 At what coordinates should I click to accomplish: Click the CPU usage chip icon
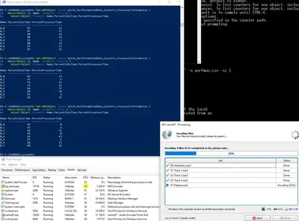tap(263, 209)
